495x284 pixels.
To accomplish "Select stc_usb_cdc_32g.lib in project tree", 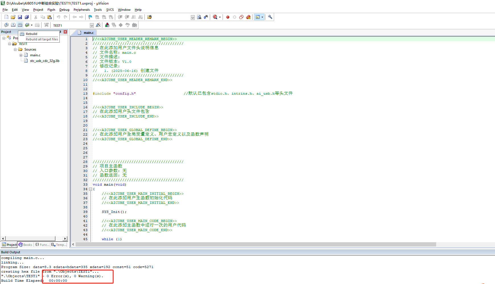I will tap(45, 61).
